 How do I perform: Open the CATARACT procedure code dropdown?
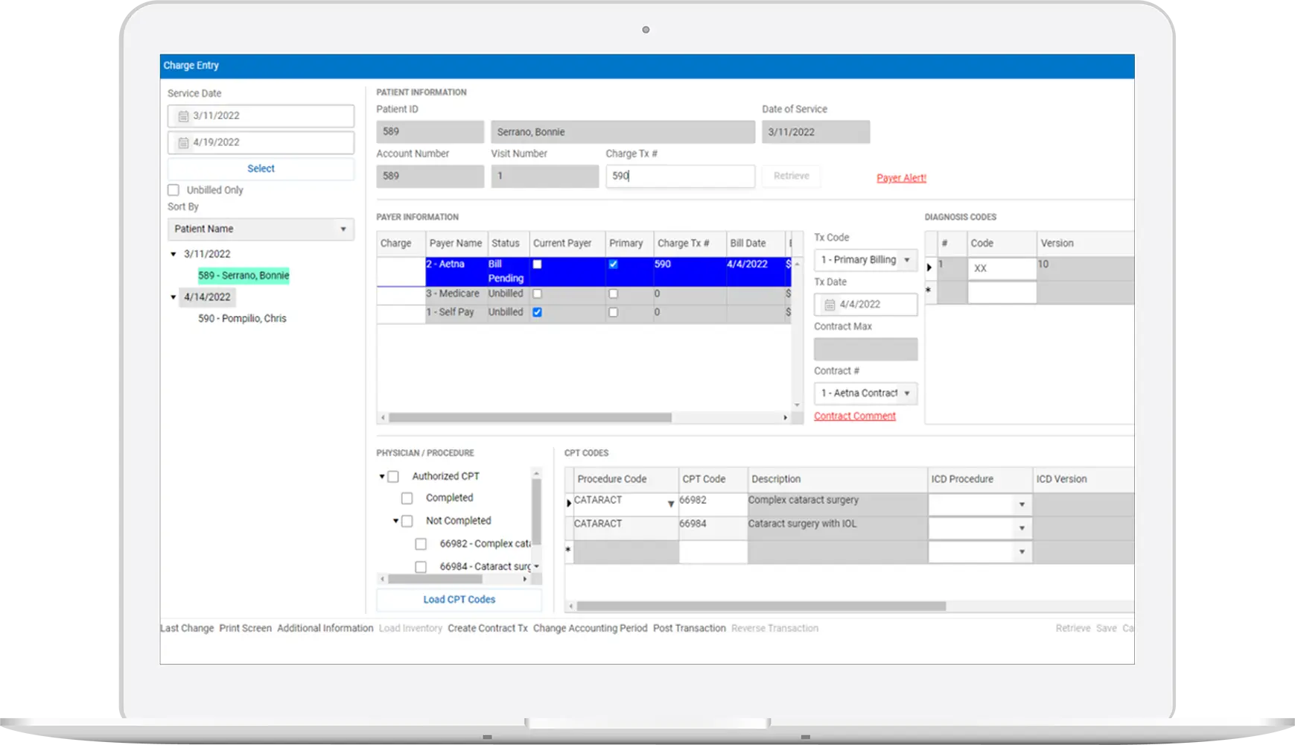pyautogui.click(x=669, y=504)
